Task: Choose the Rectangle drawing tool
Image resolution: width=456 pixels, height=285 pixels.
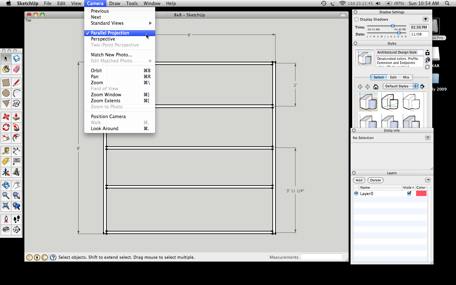Action: point(6,83)
